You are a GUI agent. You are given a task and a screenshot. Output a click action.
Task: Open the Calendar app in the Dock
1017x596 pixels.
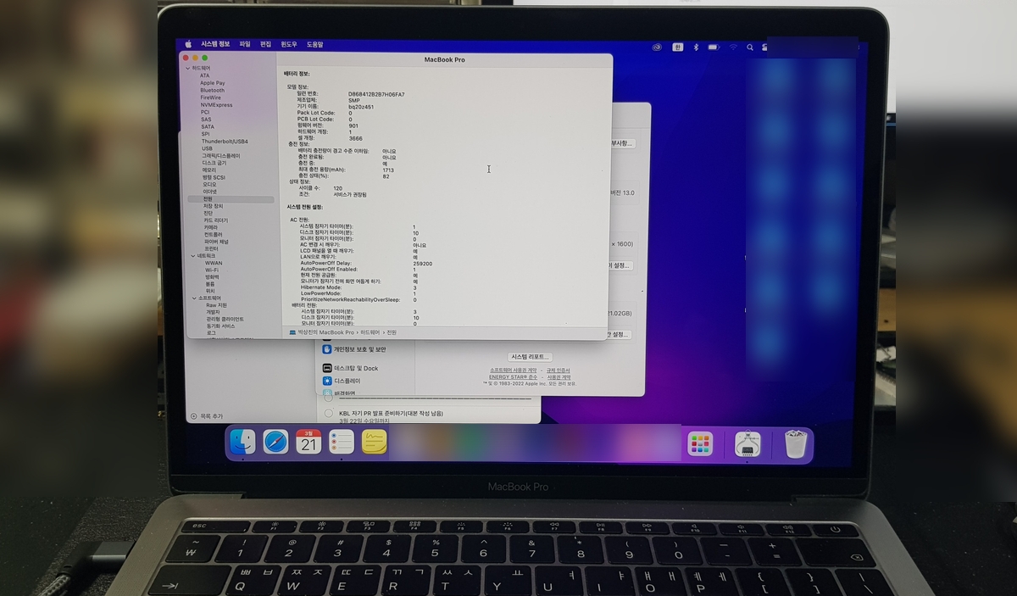click(x=308, y=442)
